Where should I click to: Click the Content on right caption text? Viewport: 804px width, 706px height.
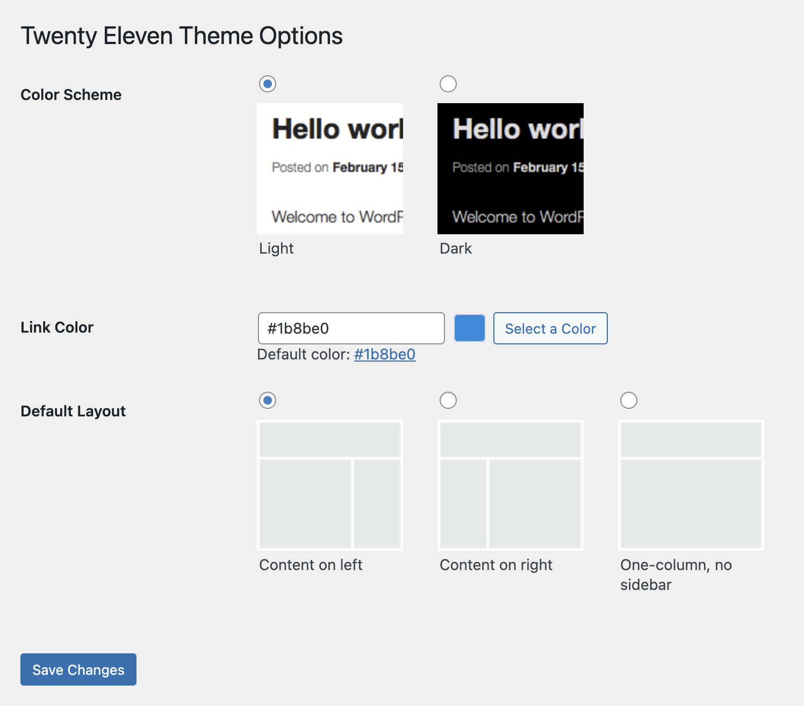[496, 565]
